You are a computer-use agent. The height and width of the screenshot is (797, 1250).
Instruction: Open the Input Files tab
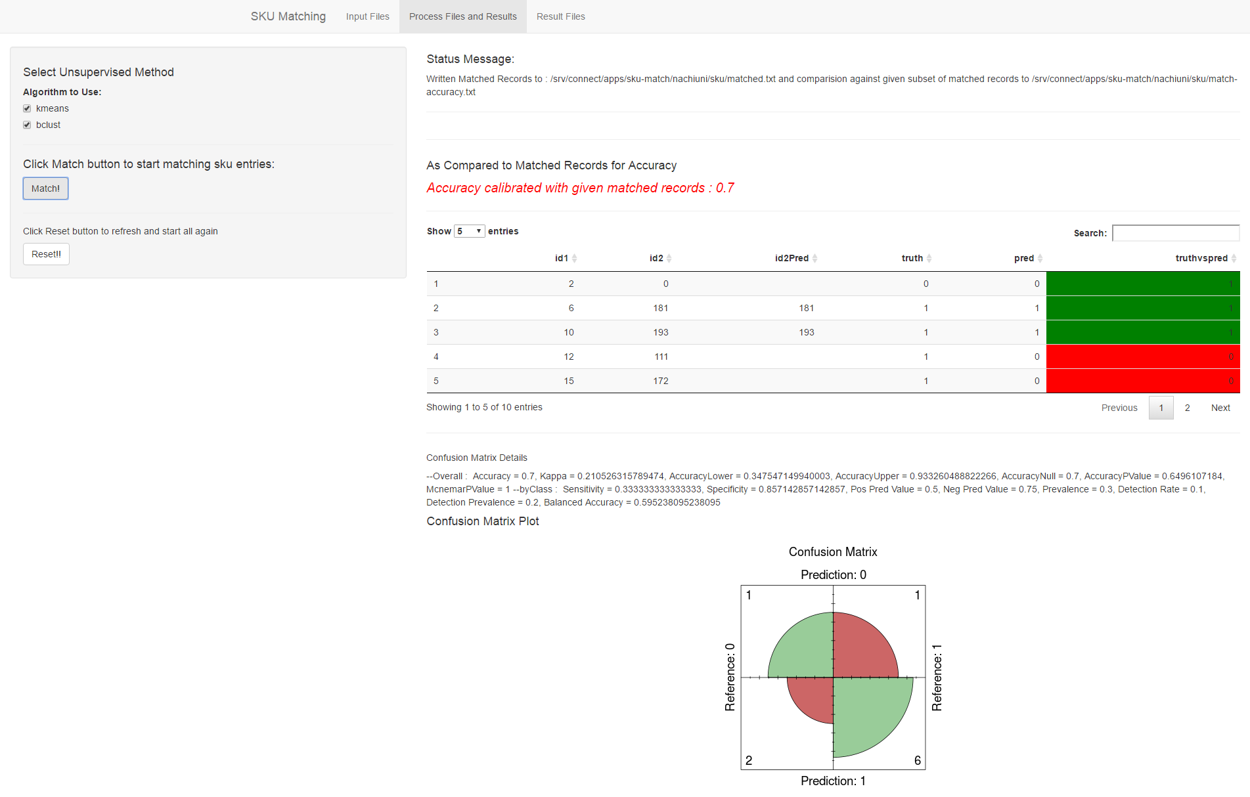tap(367, 16)
